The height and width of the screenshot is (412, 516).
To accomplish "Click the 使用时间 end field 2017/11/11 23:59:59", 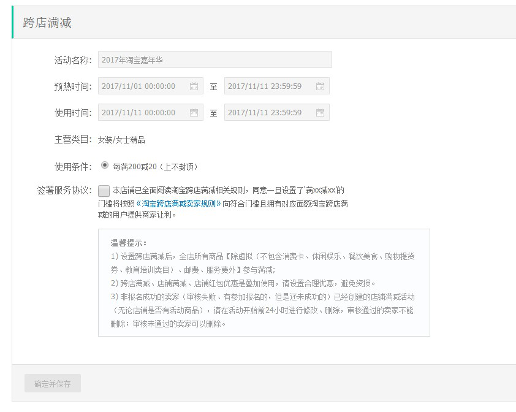I will [x=277, y=113].
